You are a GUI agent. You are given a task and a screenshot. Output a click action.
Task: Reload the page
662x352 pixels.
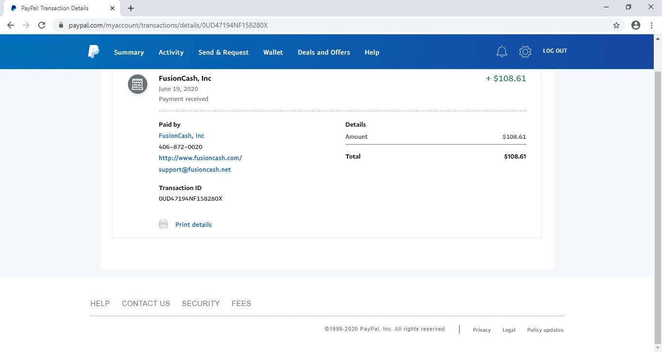(x=42, y=25)
